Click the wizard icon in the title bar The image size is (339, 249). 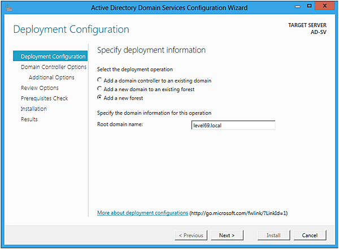tap(8, 7)
